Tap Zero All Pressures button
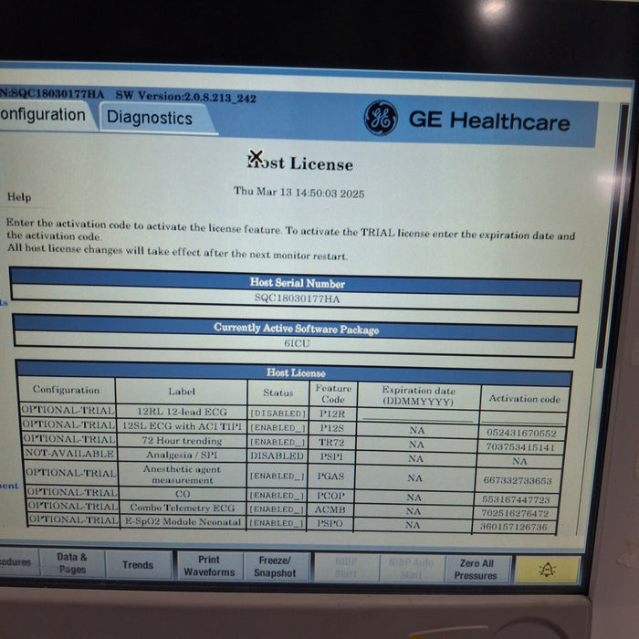The width and height of the screenshot is (639, 639). point(477,570)
